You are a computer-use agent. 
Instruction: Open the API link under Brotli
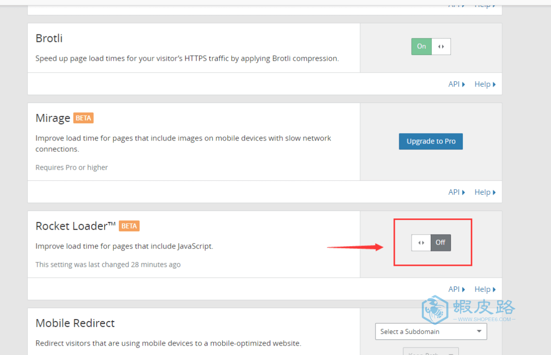coord(456,84)
